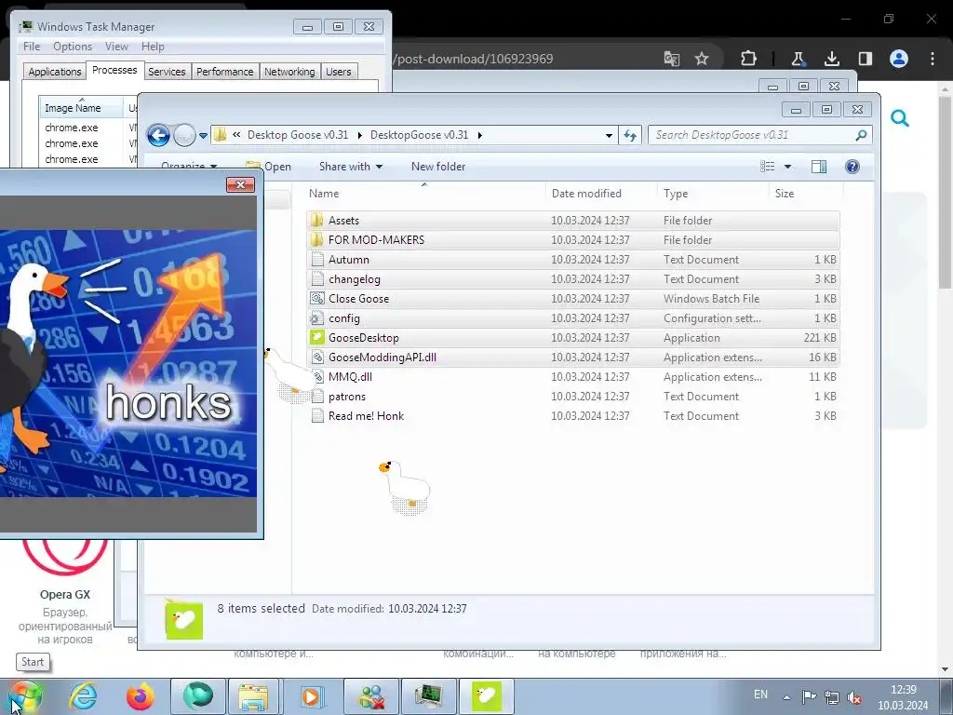Click the Opera GX link
Viewport: 953px width, 715px height.
point(65,595)
